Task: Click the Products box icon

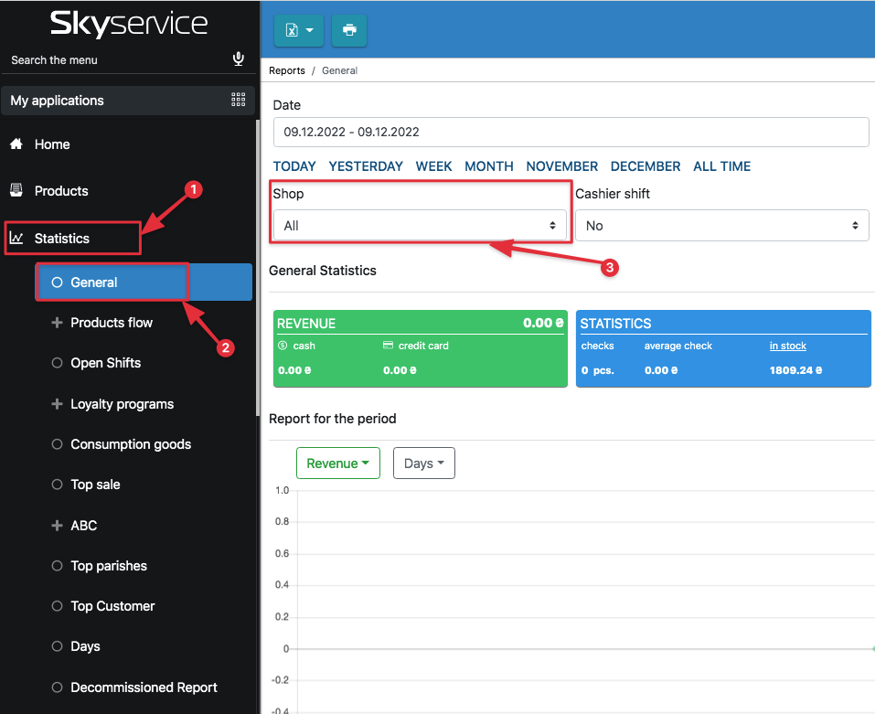Action: (x=16, y=191)
